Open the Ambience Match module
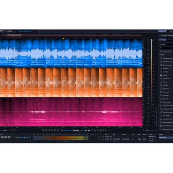 [x=166, y=58]
